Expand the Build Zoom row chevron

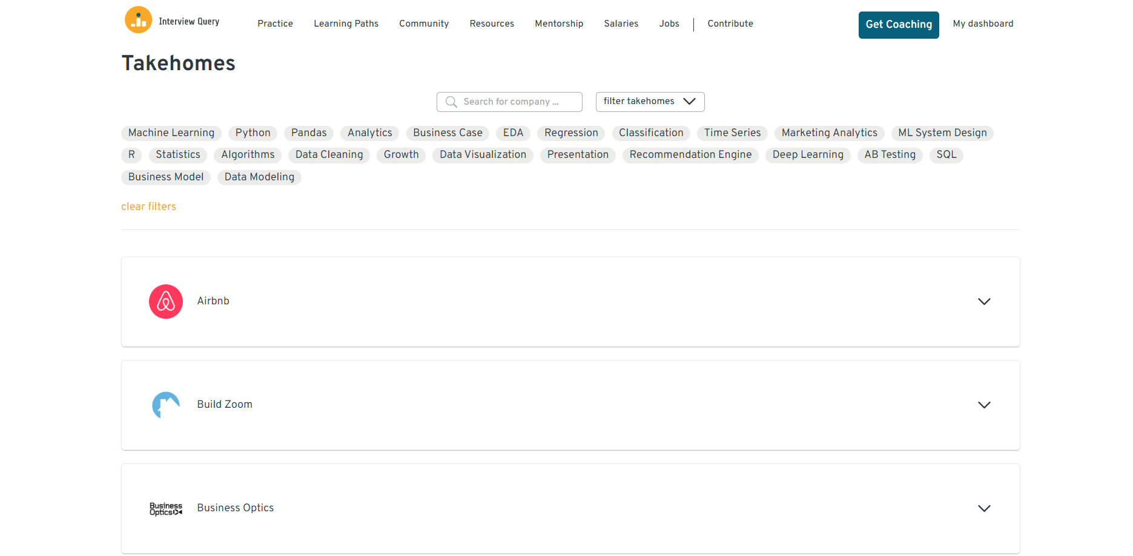(984, 405)
